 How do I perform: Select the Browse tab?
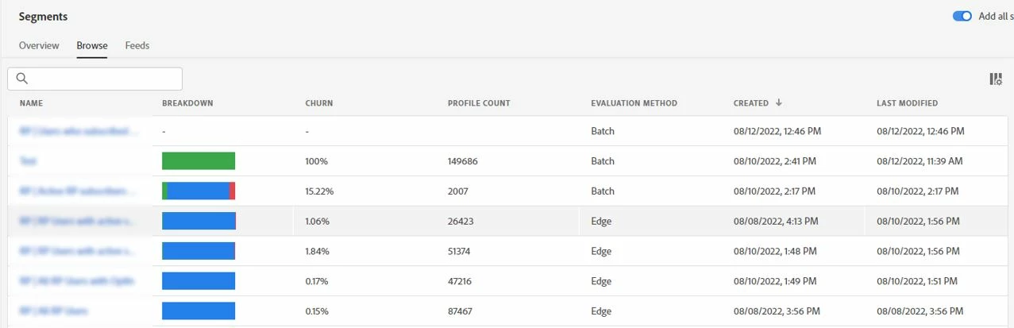click(x=92, y=45)
